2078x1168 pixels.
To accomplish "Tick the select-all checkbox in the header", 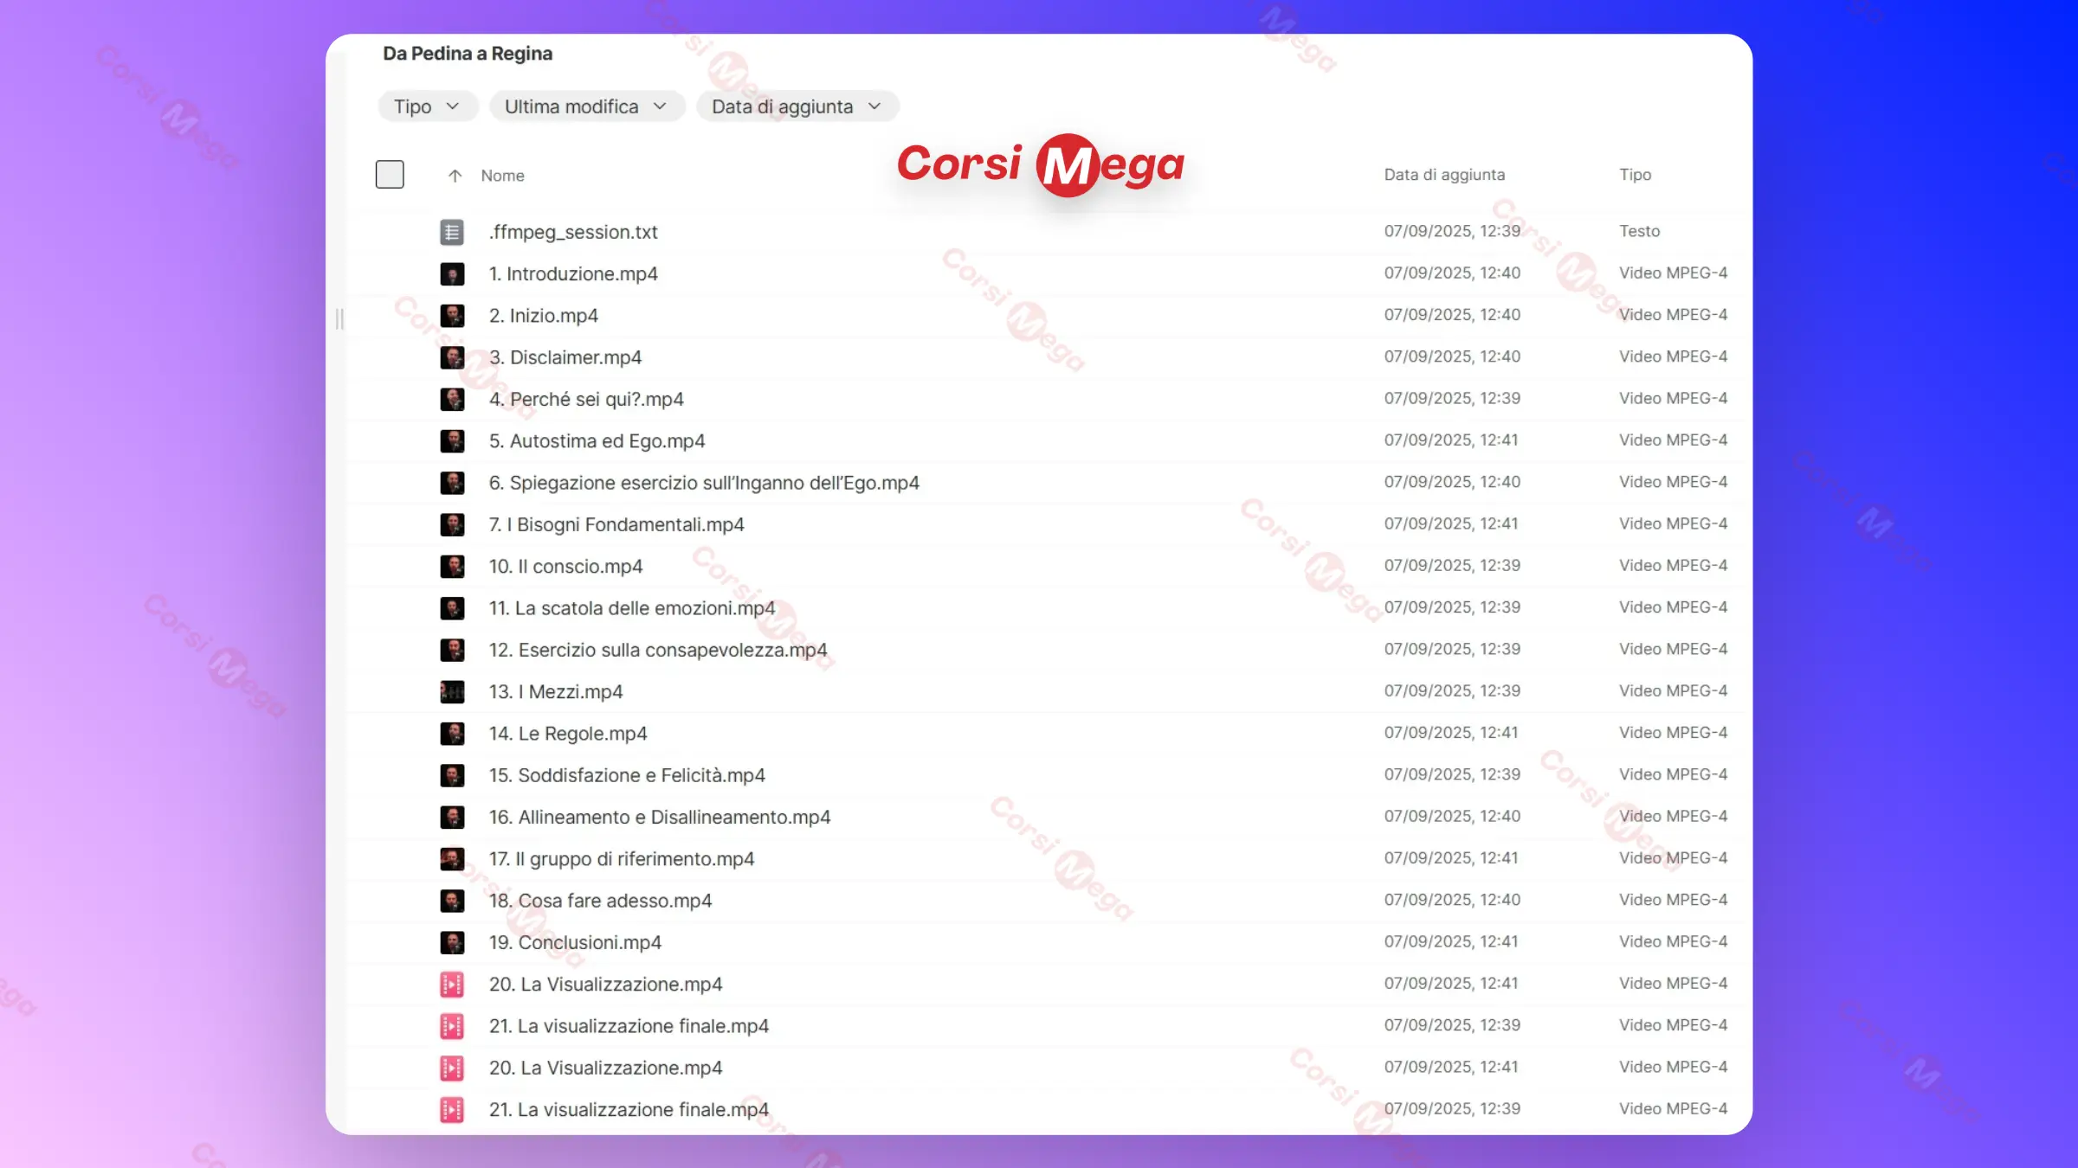I will [x=390, y=175].
